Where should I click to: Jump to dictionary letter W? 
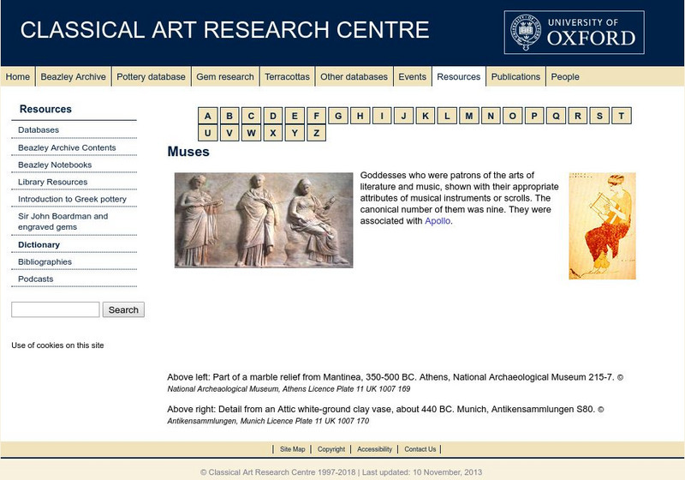point(251,133)
